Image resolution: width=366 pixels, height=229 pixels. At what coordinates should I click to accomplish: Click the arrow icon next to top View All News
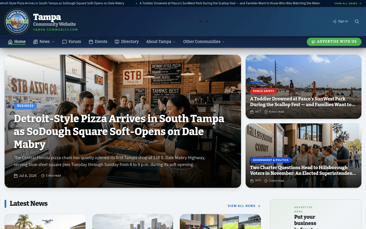[x=360, y=3]
